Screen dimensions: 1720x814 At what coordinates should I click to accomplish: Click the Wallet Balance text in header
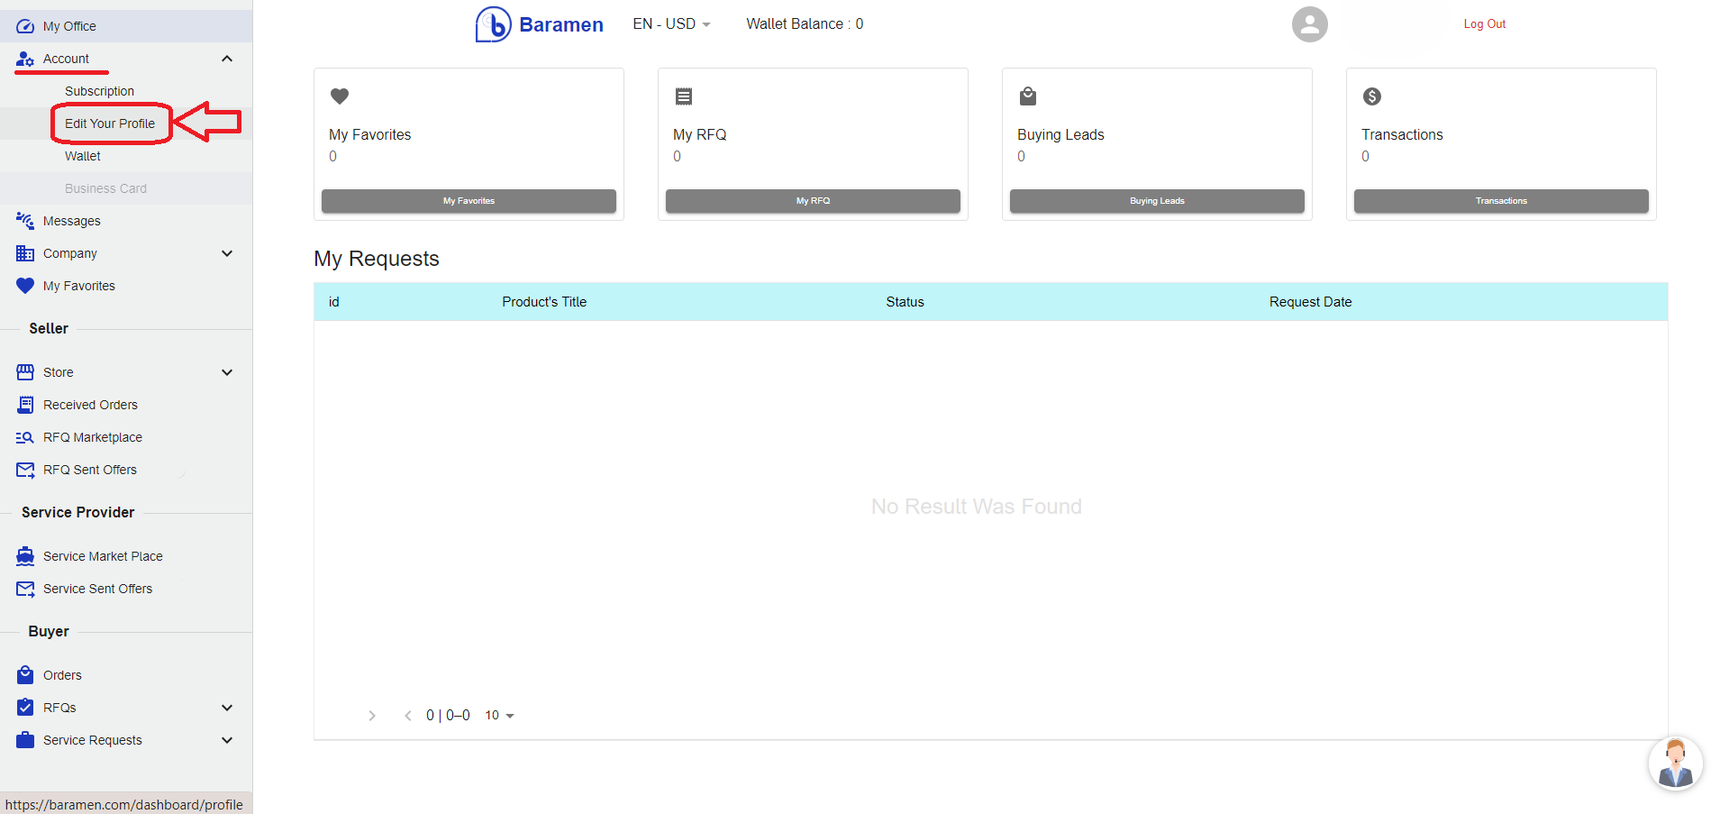pos(805,24)
